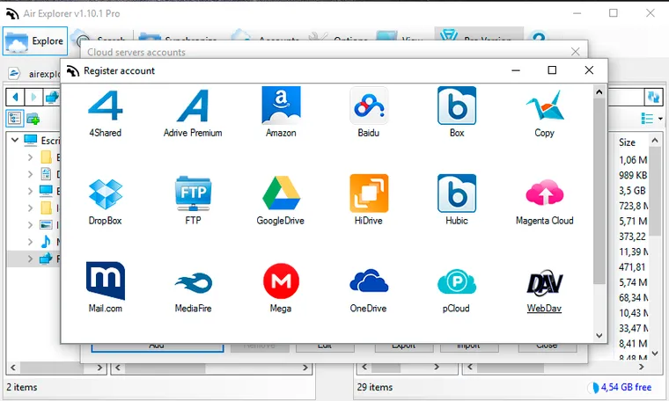Pick the HiDrive service
The width and height of the screenshot is (669, 401).
click(369, 200)
